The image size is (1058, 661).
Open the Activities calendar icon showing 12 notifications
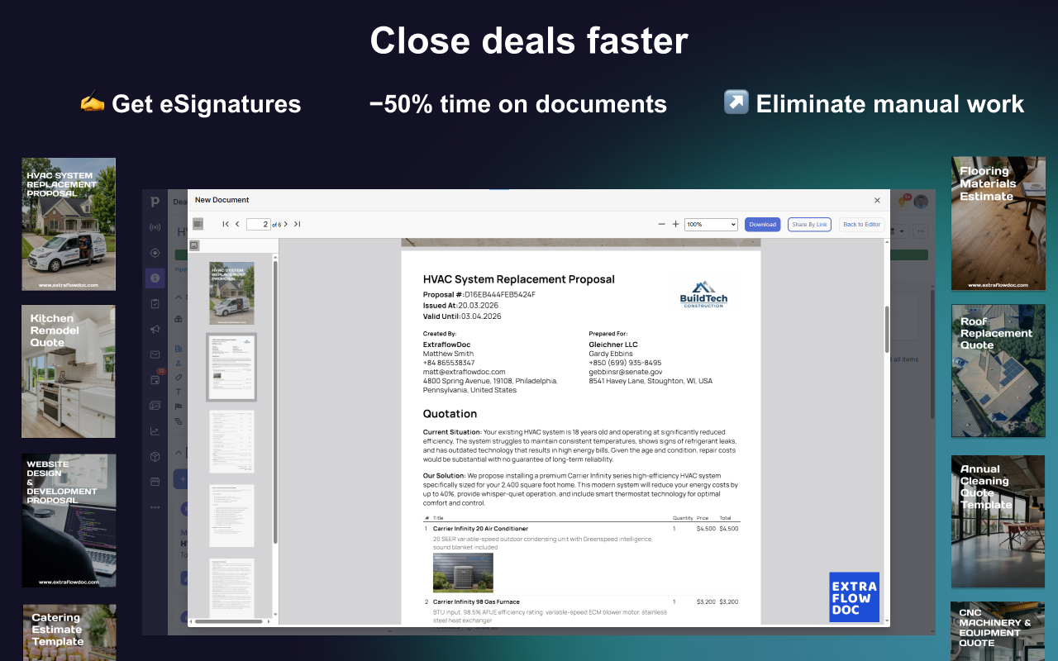[155, 379]
